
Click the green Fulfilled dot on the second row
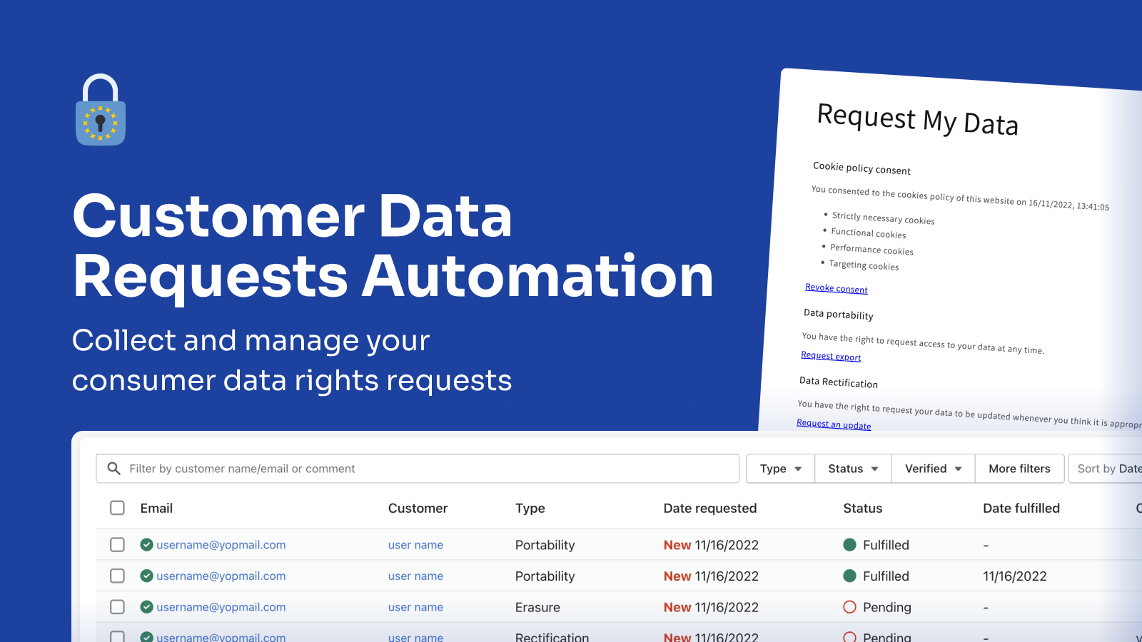tap(849, 576)
